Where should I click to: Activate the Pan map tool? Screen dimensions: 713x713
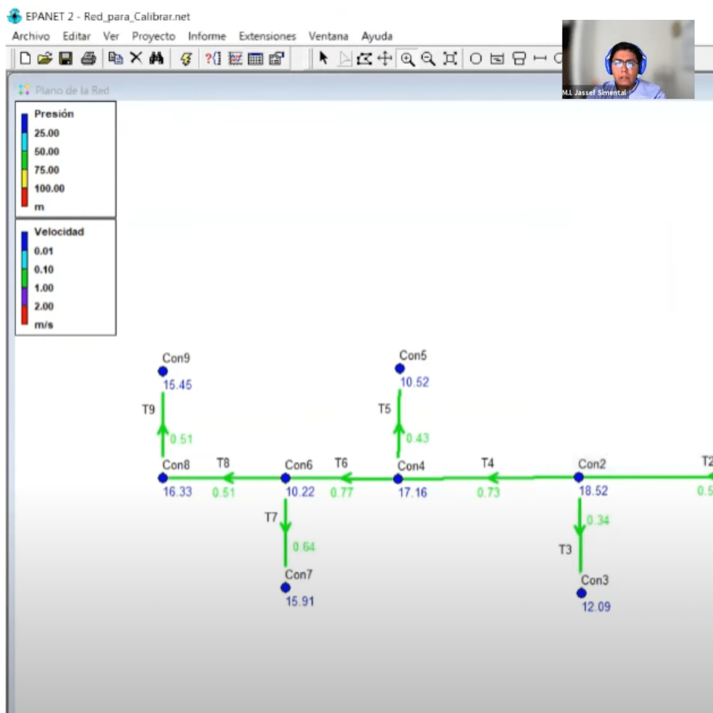(x=385, y=59)
